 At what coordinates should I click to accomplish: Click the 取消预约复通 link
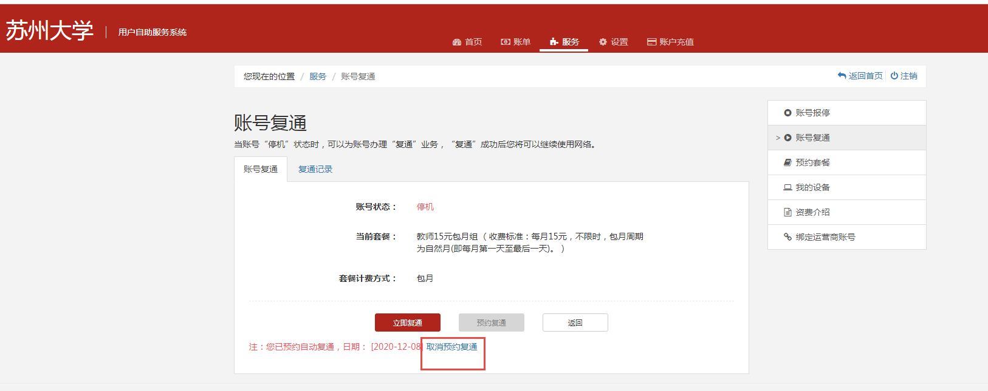(x=451, y=347)
